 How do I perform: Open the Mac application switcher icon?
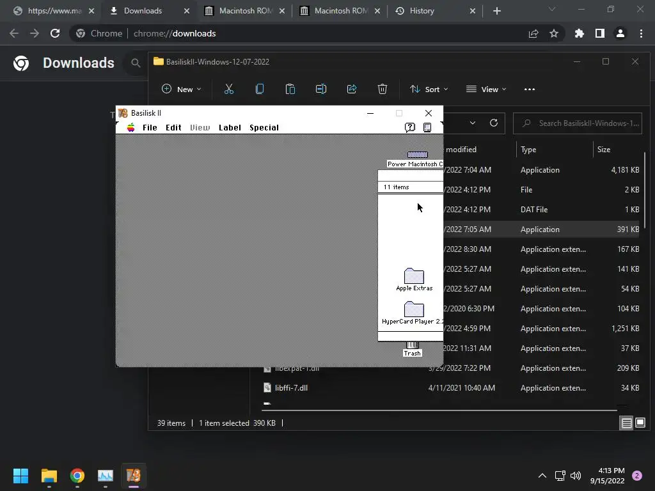[x=427, y=127]
